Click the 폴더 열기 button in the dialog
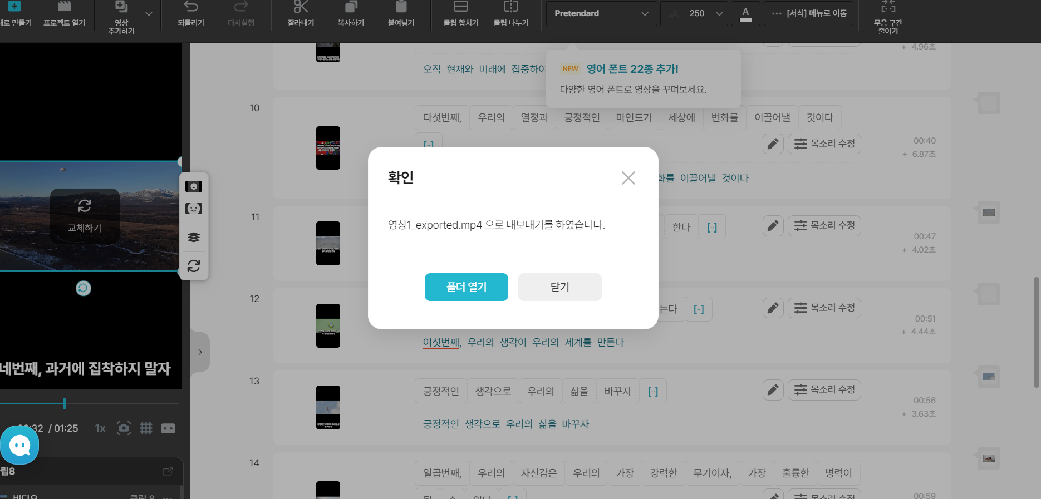The image size is (1041, 499). pos(466,287)
